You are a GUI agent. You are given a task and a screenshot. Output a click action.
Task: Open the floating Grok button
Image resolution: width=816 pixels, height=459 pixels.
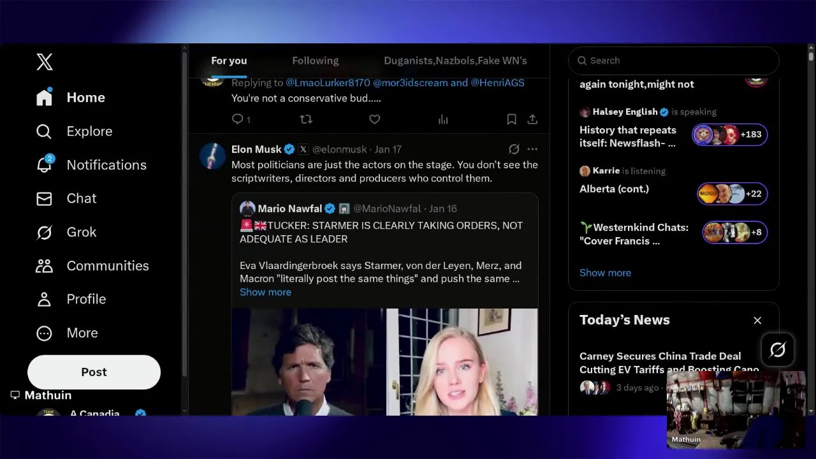(x=778, y=349)
